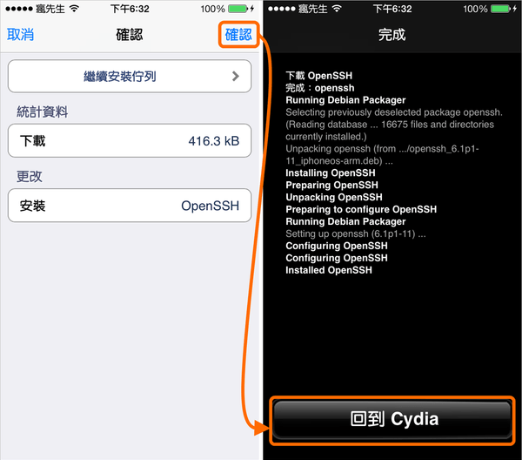The image size is (522, 460).
Task: Click the 統計資料 section header
Action: point(43,112)
